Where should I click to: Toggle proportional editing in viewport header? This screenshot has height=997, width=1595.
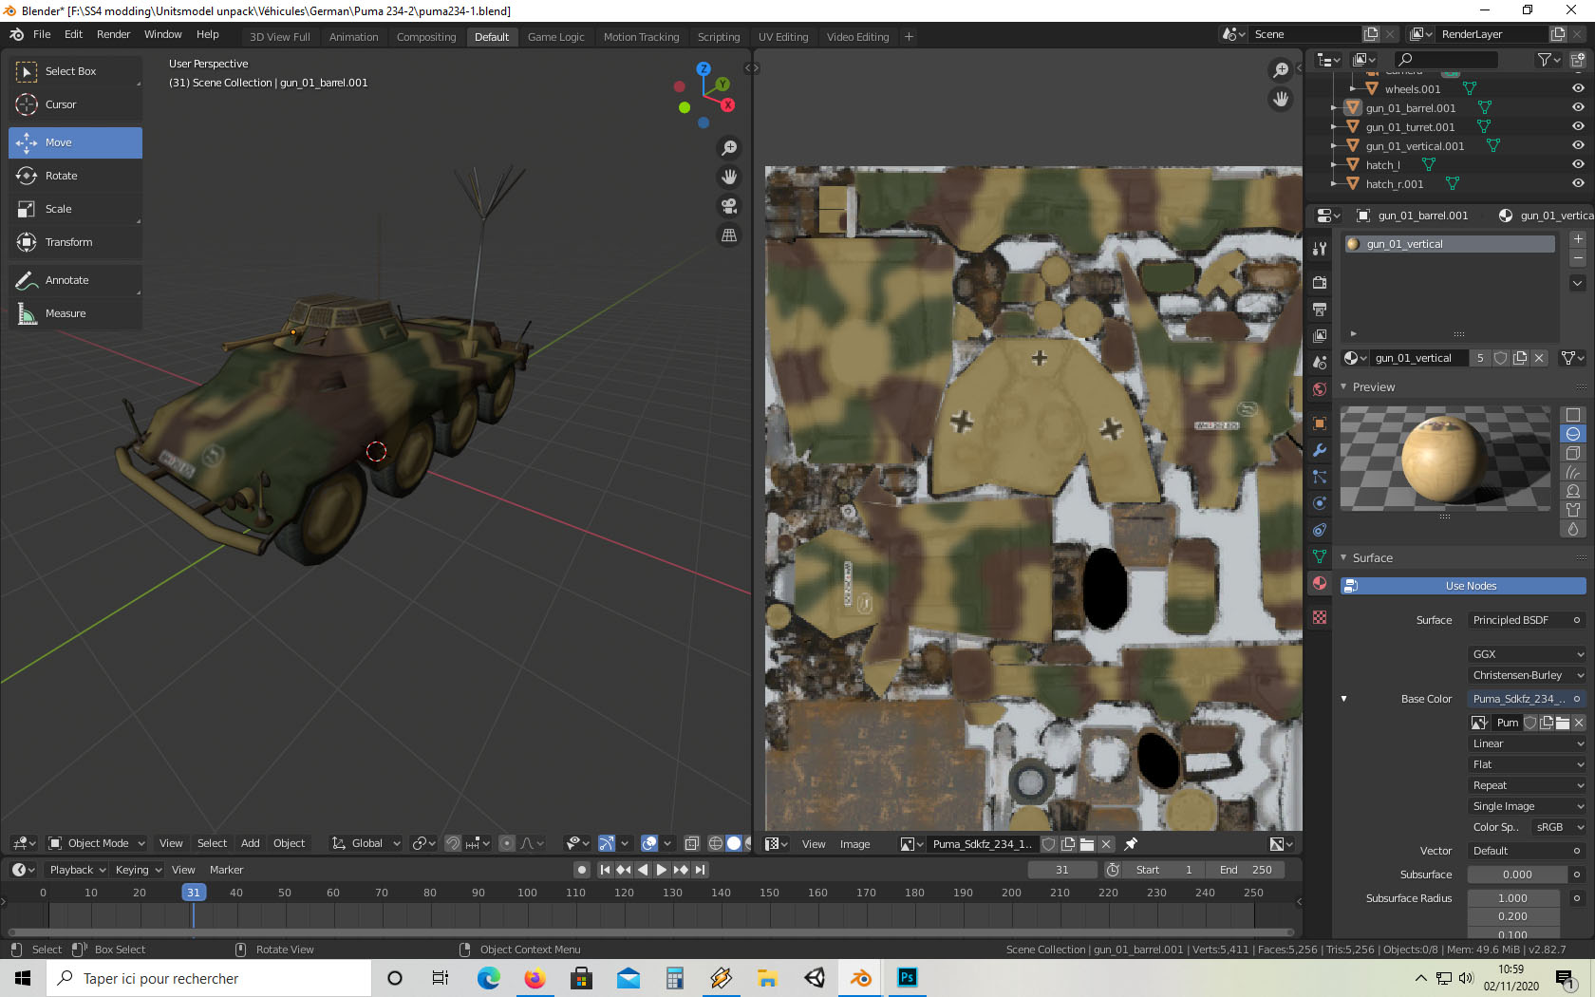pos(507,843)
